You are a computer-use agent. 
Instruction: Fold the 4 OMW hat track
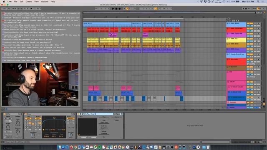pos(228,39)
